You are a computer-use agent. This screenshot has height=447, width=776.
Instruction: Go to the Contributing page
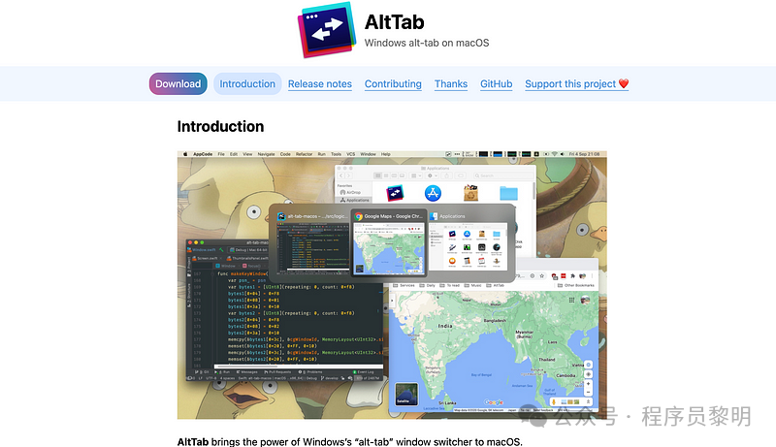pos(393,84)
